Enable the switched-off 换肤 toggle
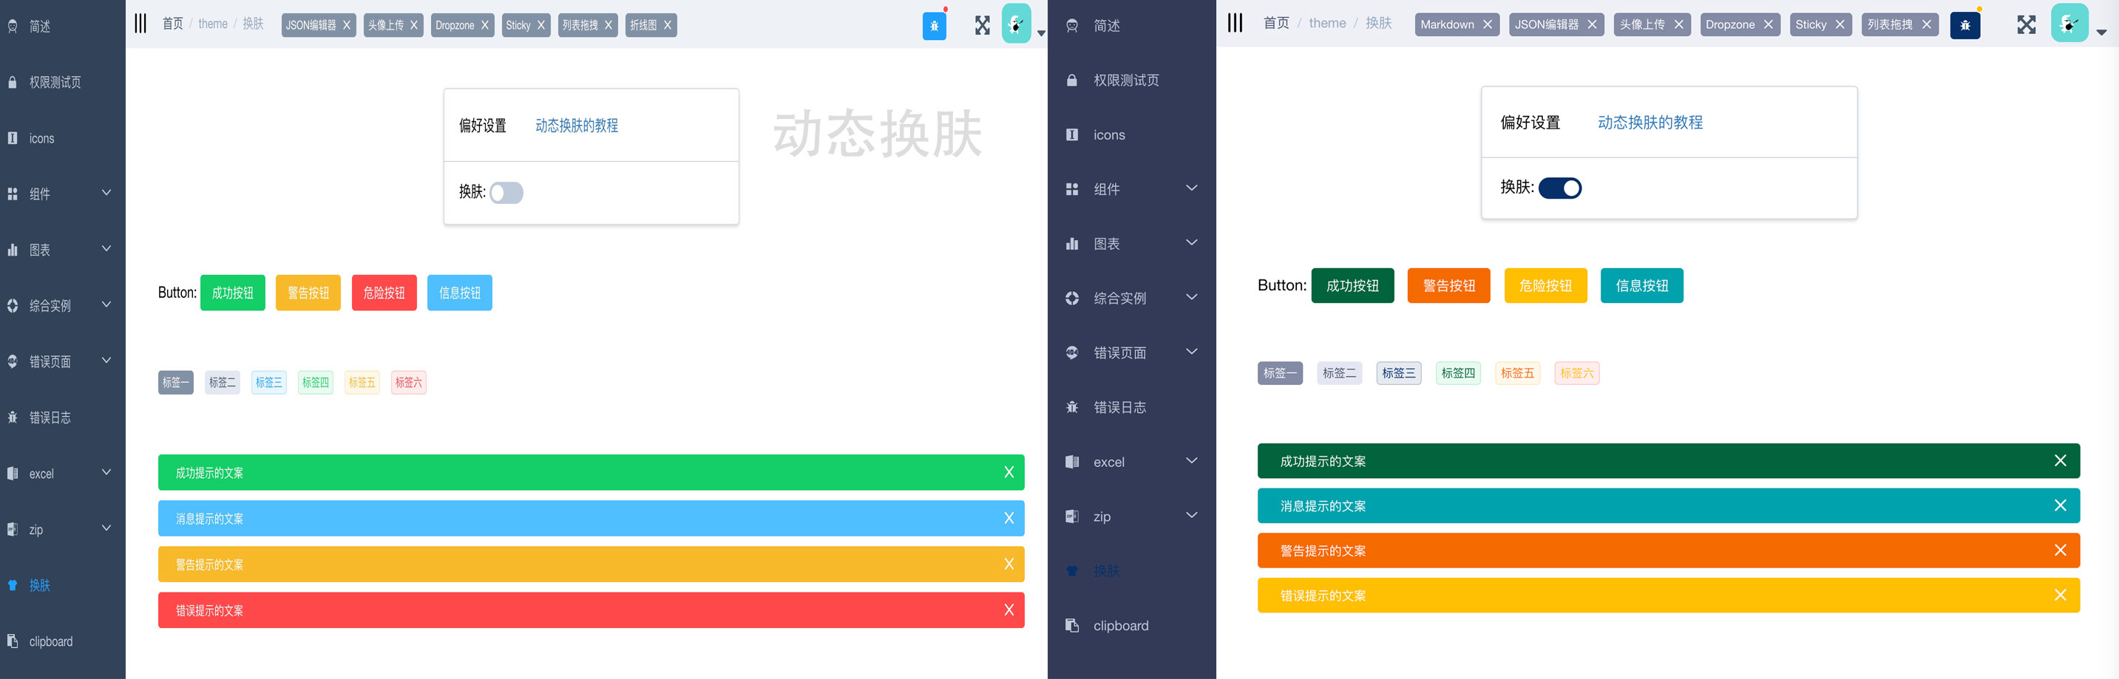The width and height of the screenshot is (2119, 679). point(506,192)
